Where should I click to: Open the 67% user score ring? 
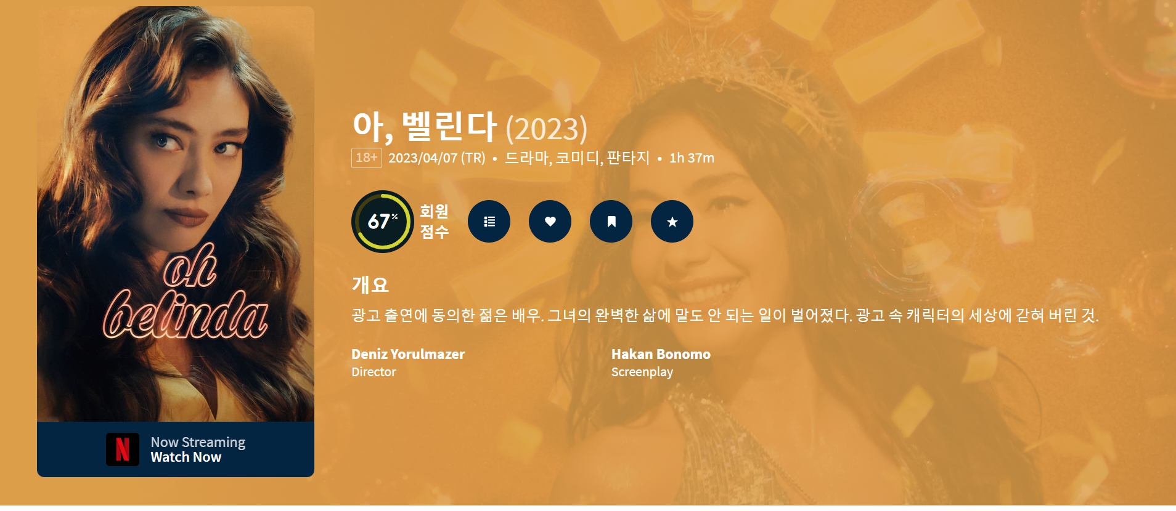(x=382, y=222)
